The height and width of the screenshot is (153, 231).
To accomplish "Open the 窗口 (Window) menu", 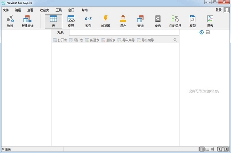I will 71,10.
